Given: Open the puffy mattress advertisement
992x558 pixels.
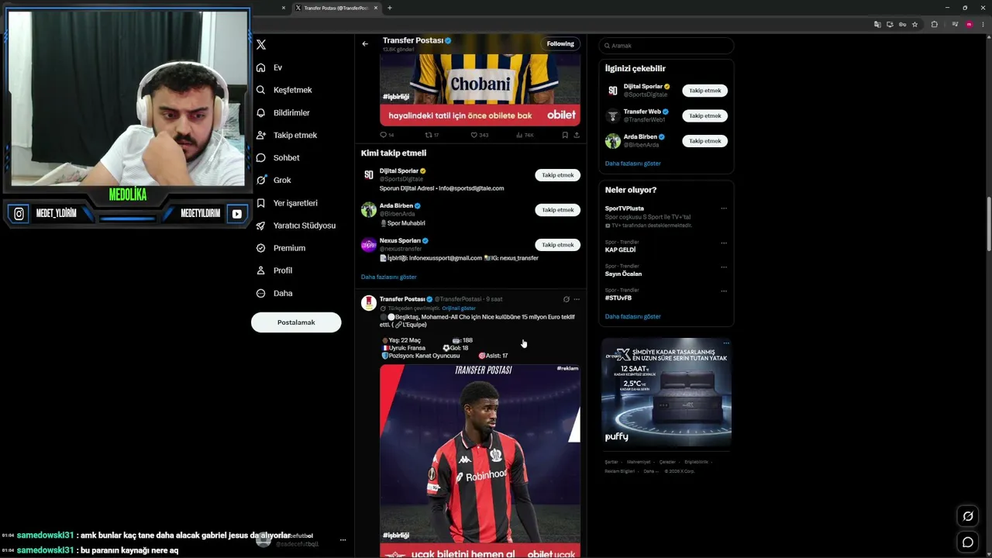Looking at the screenshot, I should [666, 392].
